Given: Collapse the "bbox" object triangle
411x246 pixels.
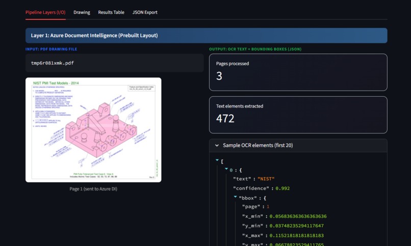Looking at the screenshot, I should 235,197.
